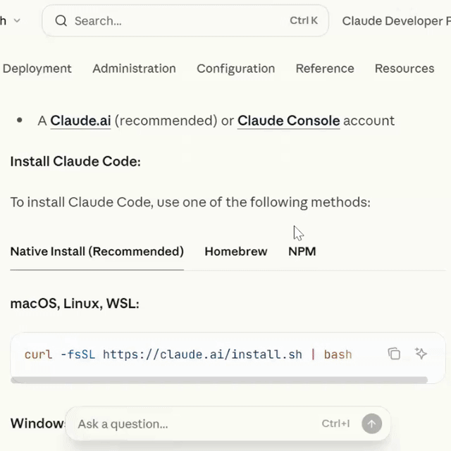Open the Deployment section
This screenshot has height=451, width=451.
pyautogui.click(x=37, y=68)
